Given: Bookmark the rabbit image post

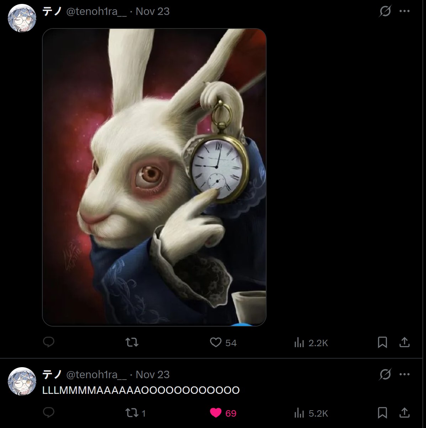Looking at the screenshot, I should pos(382,342).
